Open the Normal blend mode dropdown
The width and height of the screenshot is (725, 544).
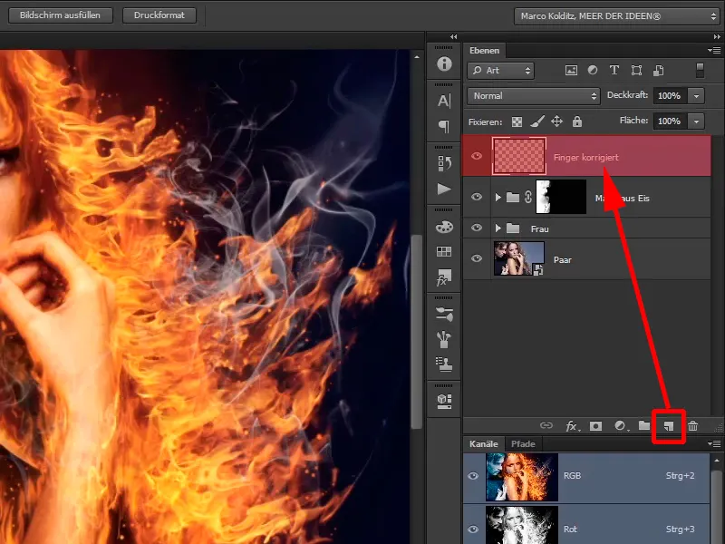(534, 96)
